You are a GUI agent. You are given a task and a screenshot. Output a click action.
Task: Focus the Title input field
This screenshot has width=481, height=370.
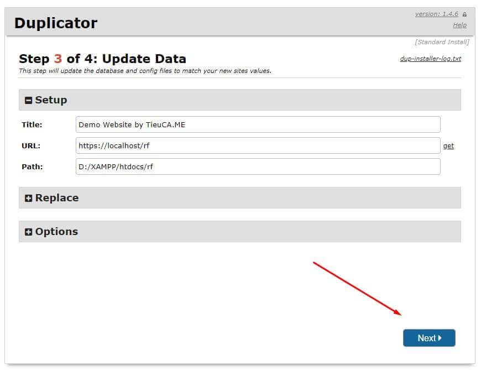(258, 124)
